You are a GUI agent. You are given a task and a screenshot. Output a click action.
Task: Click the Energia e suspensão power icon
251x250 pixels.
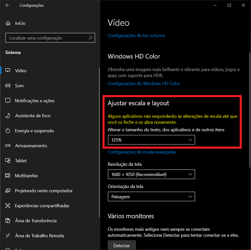(x=7, y=131)
